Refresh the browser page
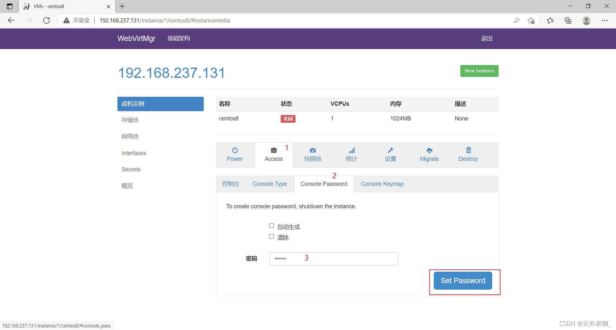 (x=47, y=21)
